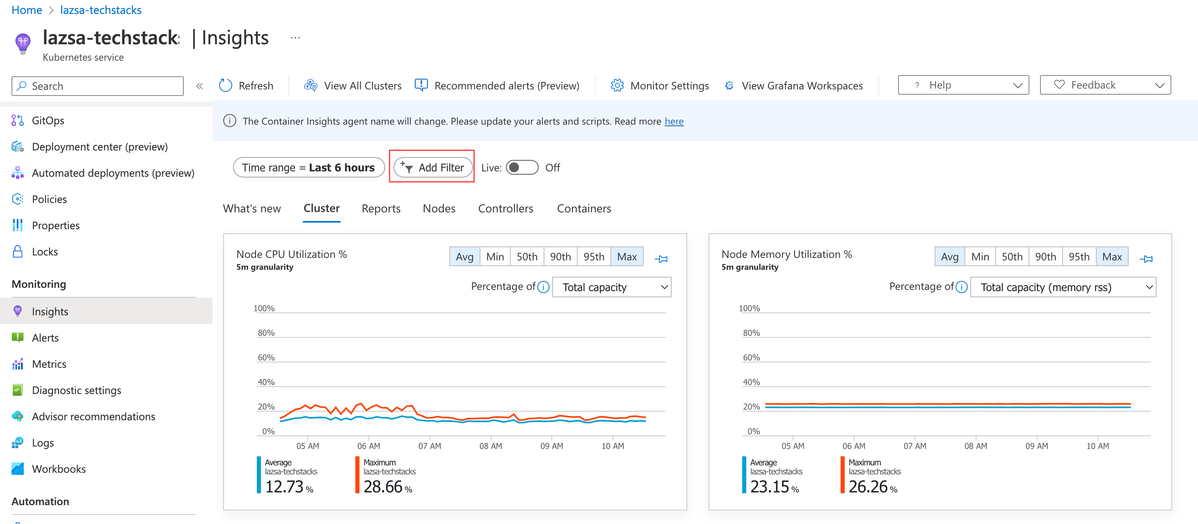Click the Memory Average blue legend swatch
The width and height of the screenshot is (1198, 524).
[744, 475]
